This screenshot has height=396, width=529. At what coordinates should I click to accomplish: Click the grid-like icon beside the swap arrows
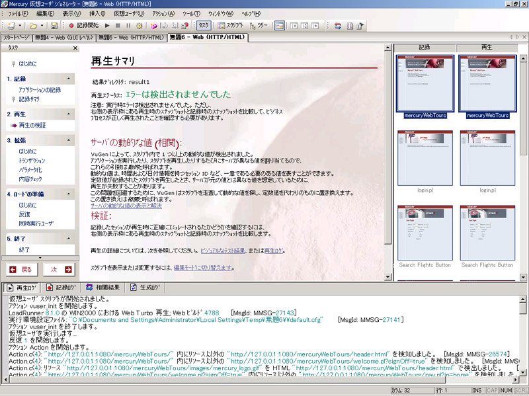click(x=350, y=26)
